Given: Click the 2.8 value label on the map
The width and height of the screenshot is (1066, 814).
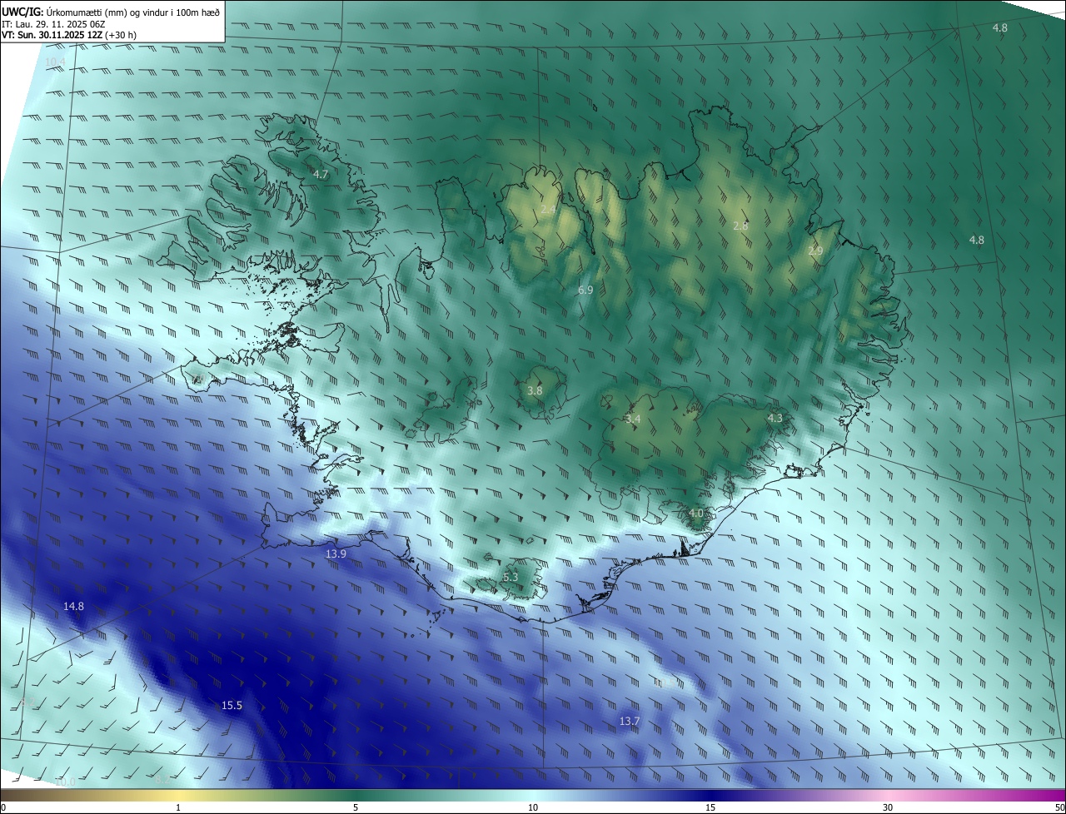Looking at the screenshot, I should coord(740,226).
